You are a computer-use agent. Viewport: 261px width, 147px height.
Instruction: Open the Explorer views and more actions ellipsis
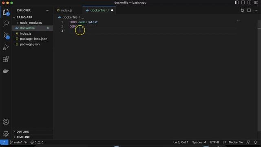click(x=47, y=10)
